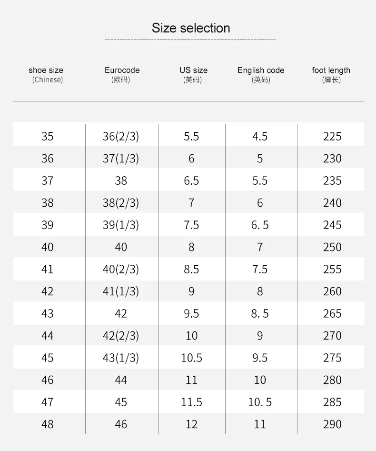Select the foot length column header
Screen dimensions: 376x451
tap(331, 75)
